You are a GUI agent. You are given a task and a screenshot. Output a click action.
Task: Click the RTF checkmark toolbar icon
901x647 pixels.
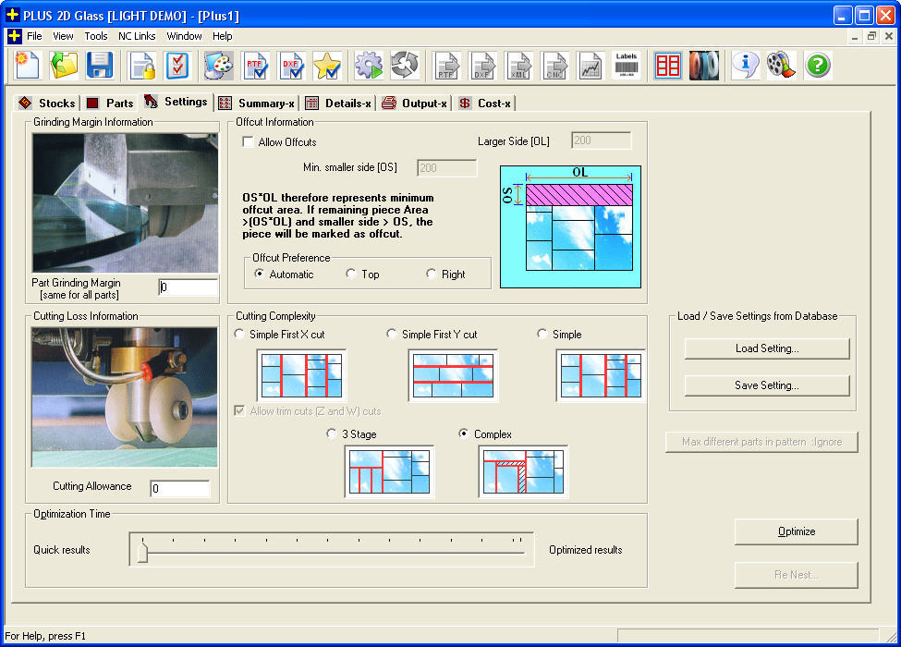pyautogui.click(x=256, y=65)
